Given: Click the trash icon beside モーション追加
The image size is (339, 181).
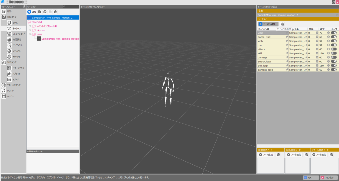Looking at the screenshot, I should click(x=282, y=24).
